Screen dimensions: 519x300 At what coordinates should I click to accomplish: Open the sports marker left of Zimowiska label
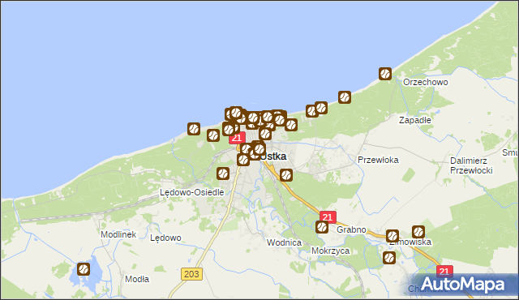[x=392, y=236]
